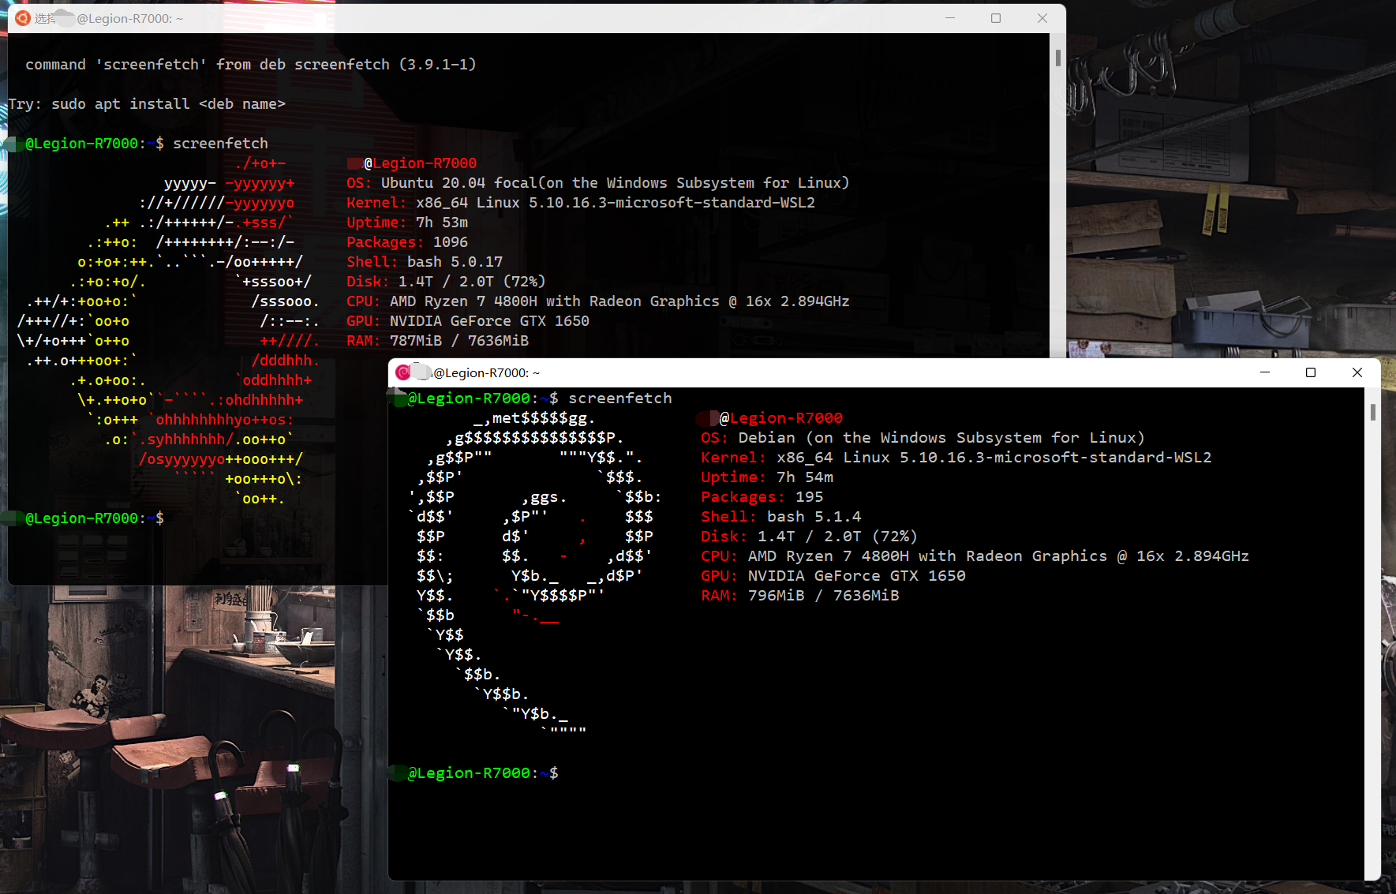Screen dimensions: 1396x894
Task: Click 'RAM: 796MiB / 7636MiB' line
Action: (x=800, y=595)
